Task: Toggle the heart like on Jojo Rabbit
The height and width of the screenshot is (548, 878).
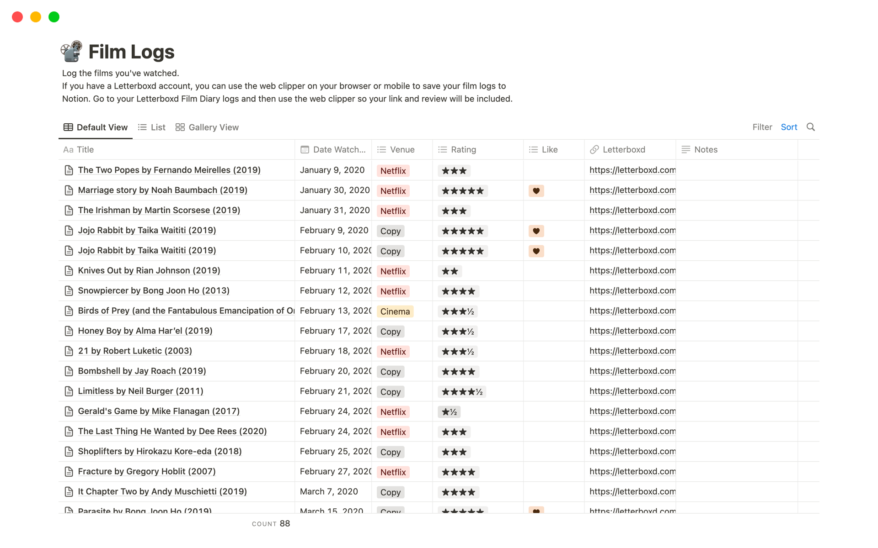Action: 536,231
